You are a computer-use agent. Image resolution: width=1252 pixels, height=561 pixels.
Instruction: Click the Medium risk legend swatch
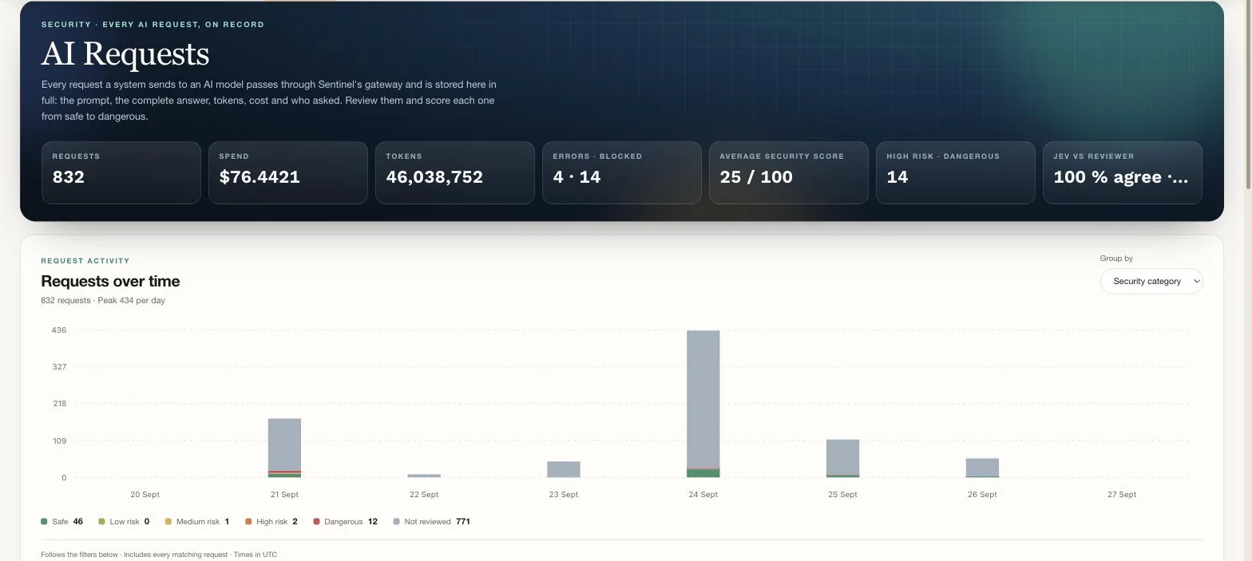[x=168, y=522]
